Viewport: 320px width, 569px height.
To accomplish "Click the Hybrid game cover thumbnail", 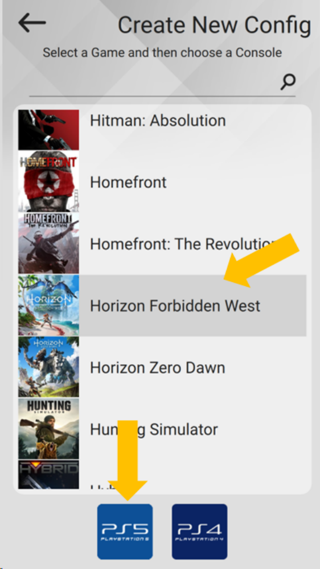I will click(x=48, y=475).
